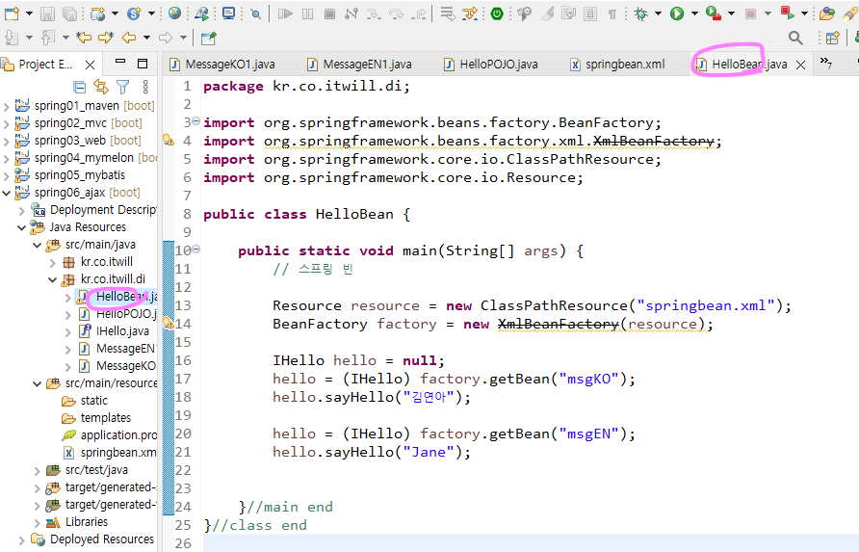Image resolution: width=859 pixels, height=552 pixels.
Task: Switch to the HelloPOJO.java tab
Action: coord(491,65)
